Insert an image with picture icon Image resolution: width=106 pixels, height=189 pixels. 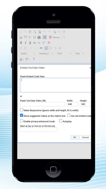(x=21, y=37)
